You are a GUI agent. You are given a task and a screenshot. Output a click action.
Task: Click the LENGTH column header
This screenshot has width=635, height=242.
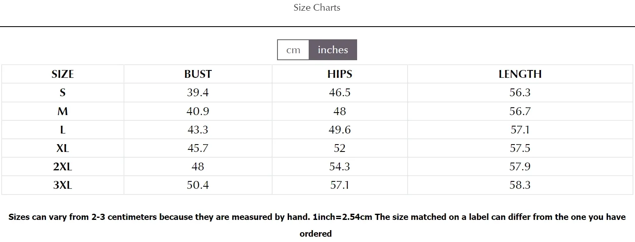click(x=520, y=74)
